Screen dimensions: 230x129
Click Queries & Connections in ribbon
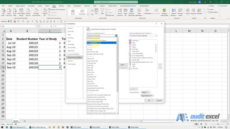[57, 10]
